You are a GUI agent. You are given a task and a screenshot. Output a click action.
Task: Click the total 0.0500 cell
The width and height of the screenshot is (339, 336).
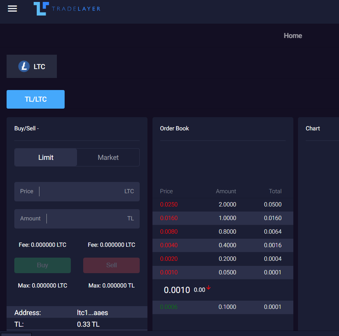pos(273,204)
